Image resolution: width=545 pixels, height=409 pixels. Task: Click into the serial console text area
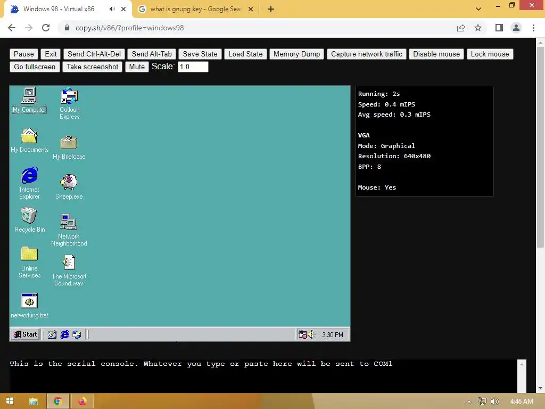click(x=263, y=376)
